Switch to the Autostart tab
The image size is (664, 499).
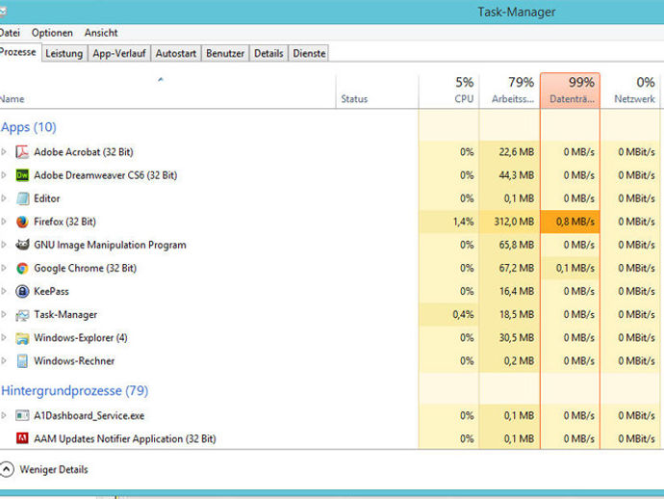coord(176,53)
